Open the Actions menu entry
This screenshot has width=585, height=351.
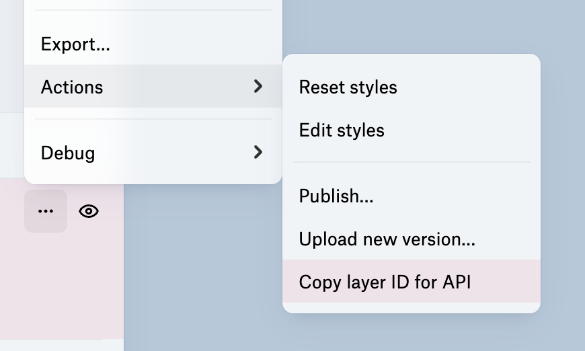(x=72, y=87)
